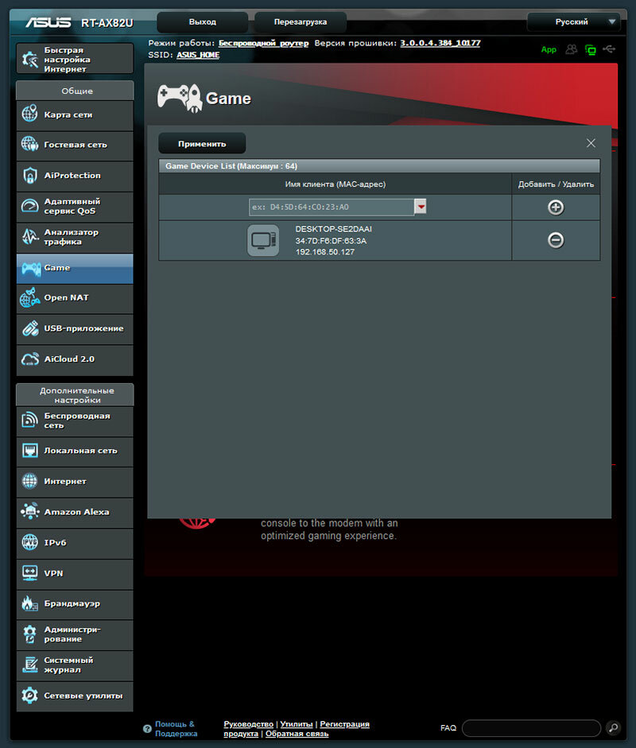Click the USB-приложение icon
Image resolution: width=636 pixels, height=748 pixels.
tap(29, 328)
